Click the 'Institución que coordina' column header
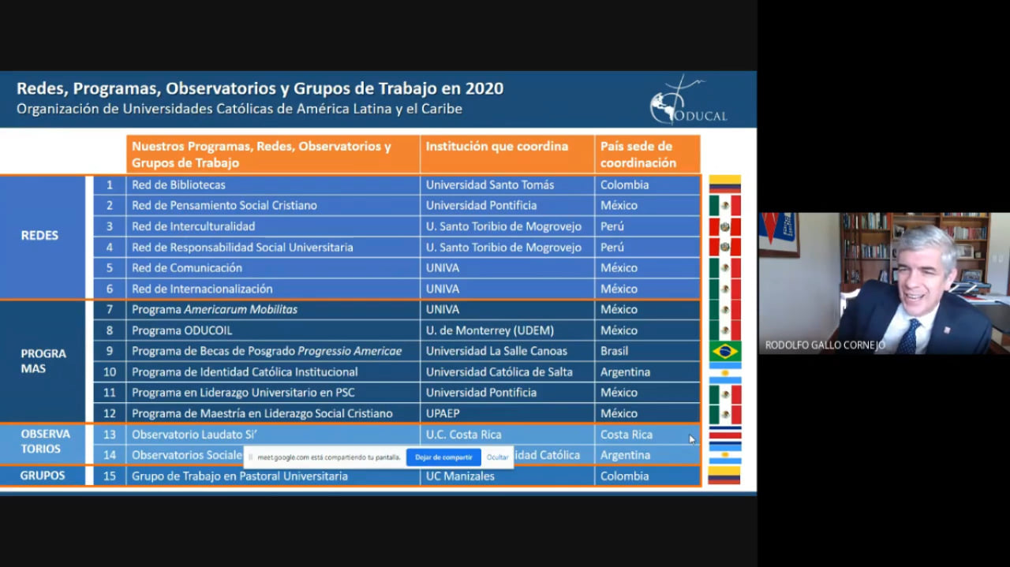This screenshot has height=567, width=1010. [x=497, y=147]
